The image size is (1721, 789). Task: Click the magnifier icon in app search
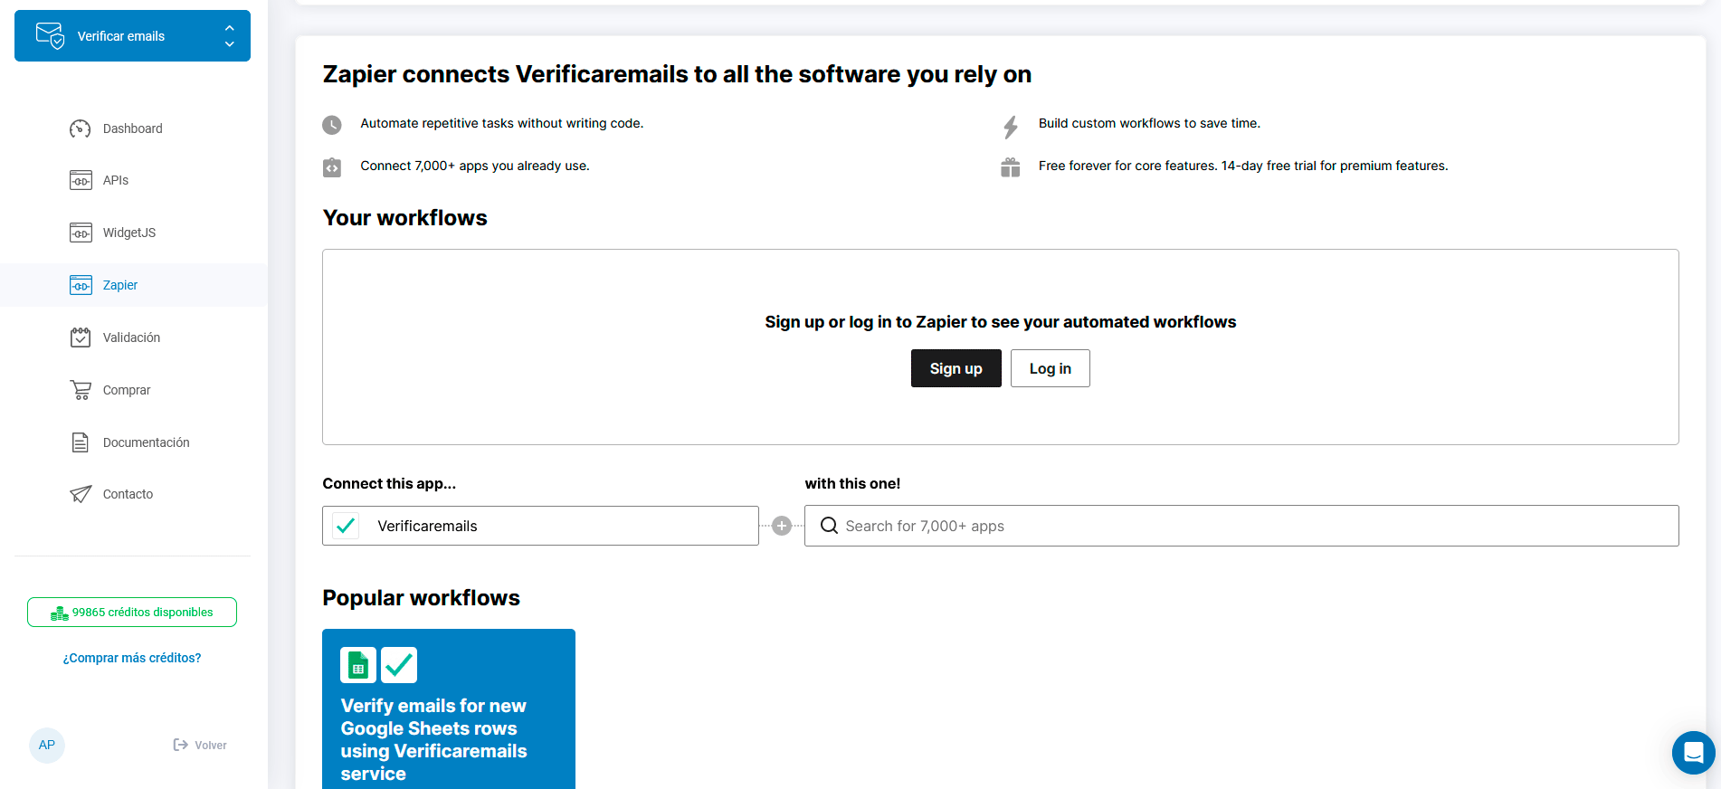829,526
